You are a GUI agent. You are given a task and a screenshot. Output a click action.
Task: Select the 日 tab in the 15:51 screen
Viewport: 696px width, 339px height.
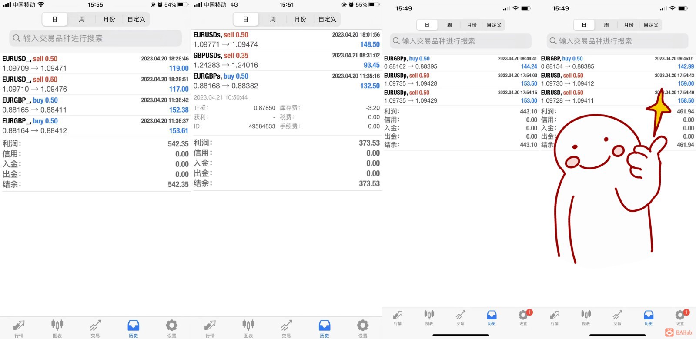pos(246,19)
